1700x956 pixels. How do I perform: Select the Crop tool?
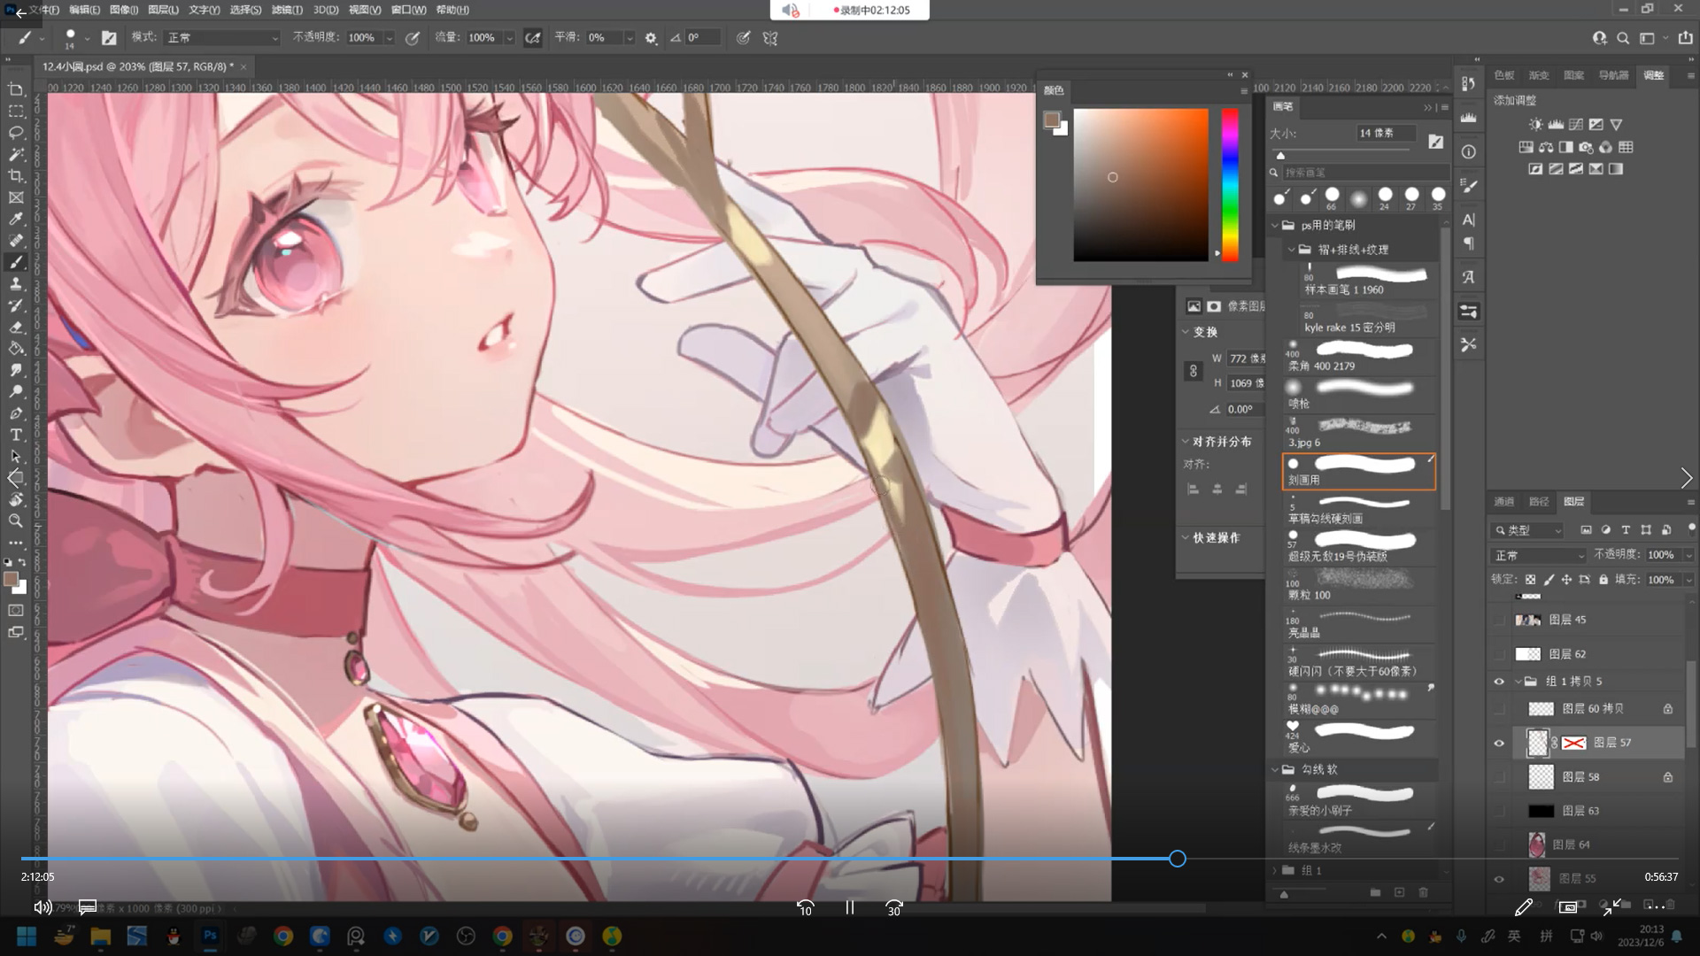point(16,176)
